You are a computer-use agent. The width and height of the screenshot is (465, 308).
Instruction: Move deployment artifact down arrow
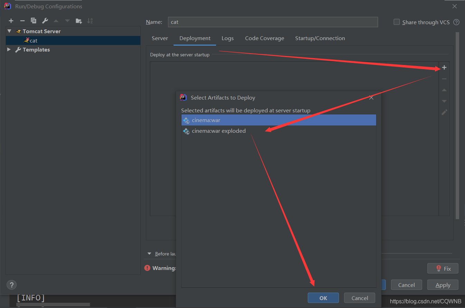pos(444,101)
